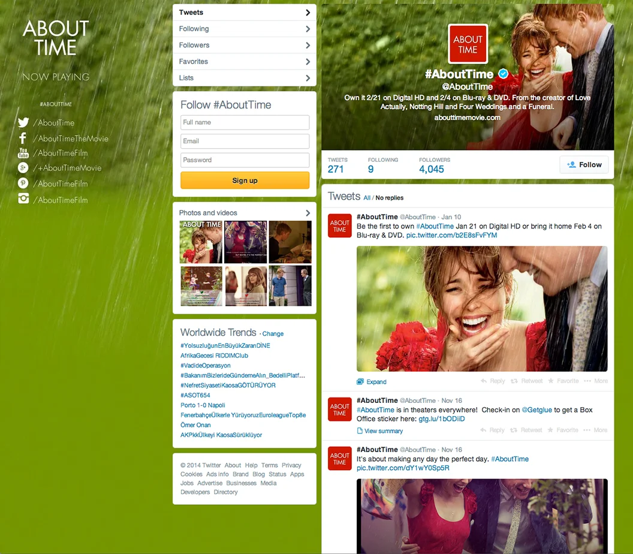The image size is (633, 554).
Task: Open the first About Time poster thumbnail
Action: (201, 242)
